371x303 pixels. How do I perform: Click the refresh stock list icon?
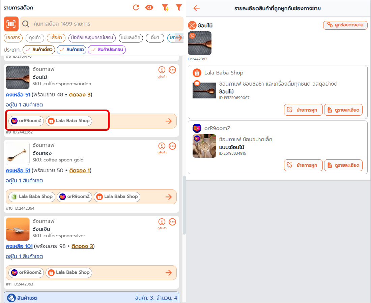pyautogui.click(x=136, y=7)
